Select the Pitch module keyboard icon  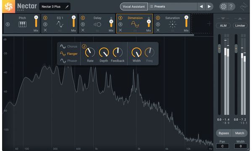point(22,24)
